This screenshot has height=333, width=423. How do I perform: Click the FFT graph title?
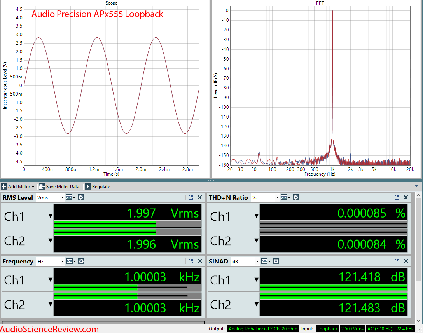320,3
